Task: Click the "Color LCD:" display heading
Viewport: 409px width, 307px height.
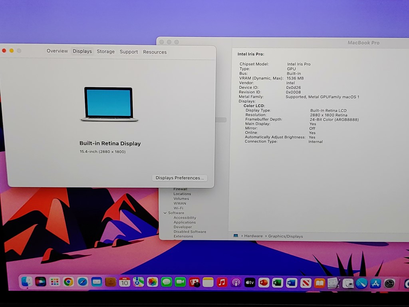Action: (254, 106)
